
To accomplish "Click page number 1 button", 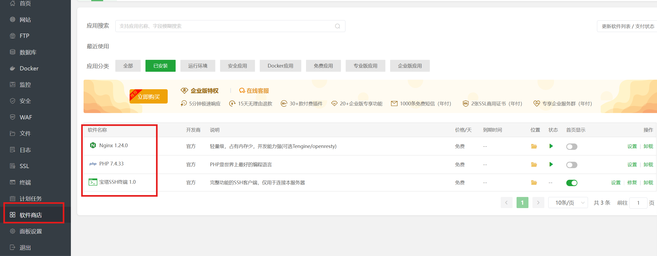I will pyautogui.click(x=522, y=203).
